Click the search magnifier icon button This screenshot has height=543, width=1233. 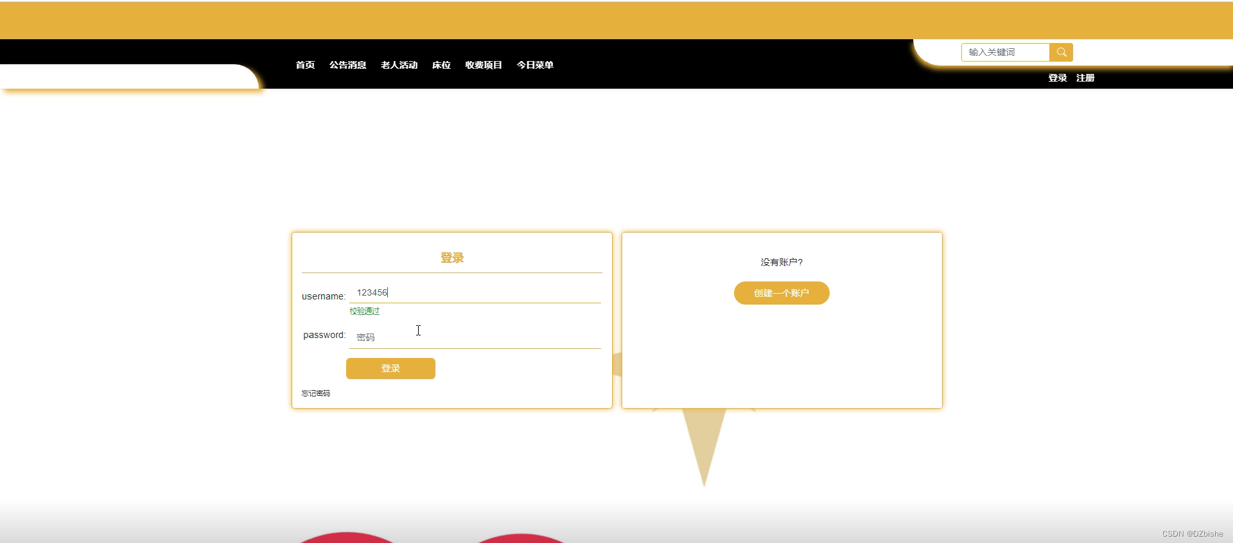click(x=1061, y=52)
